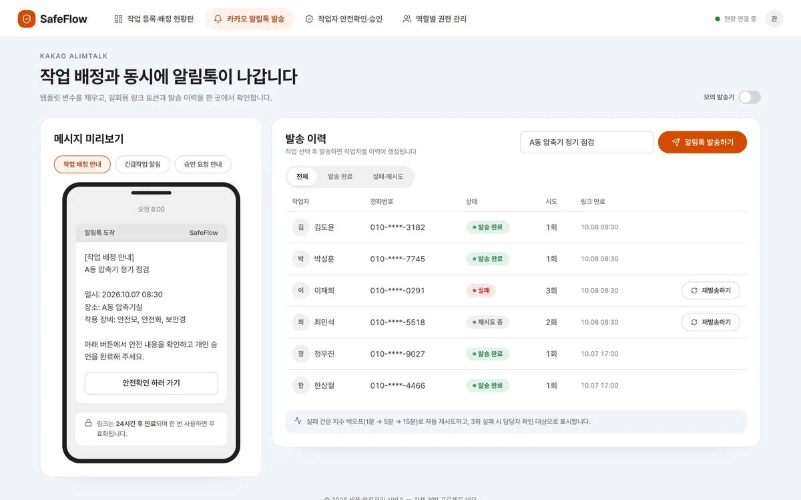Click the lock icon in link expiry note
Image resolution: width=801 pixels, height=500 pixels.
coord(88,423)
